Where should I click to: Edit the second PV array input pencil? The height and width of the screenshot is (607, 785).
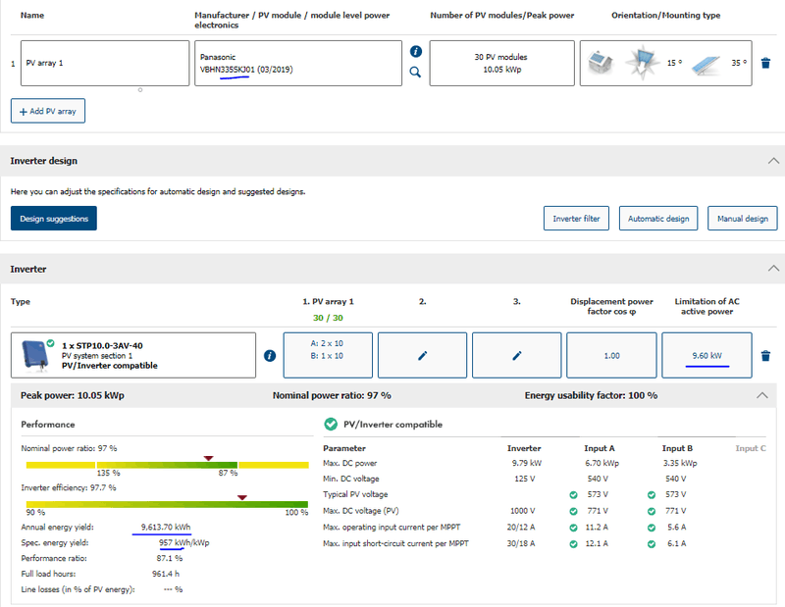pyautogui.click(x=422, y=355)
